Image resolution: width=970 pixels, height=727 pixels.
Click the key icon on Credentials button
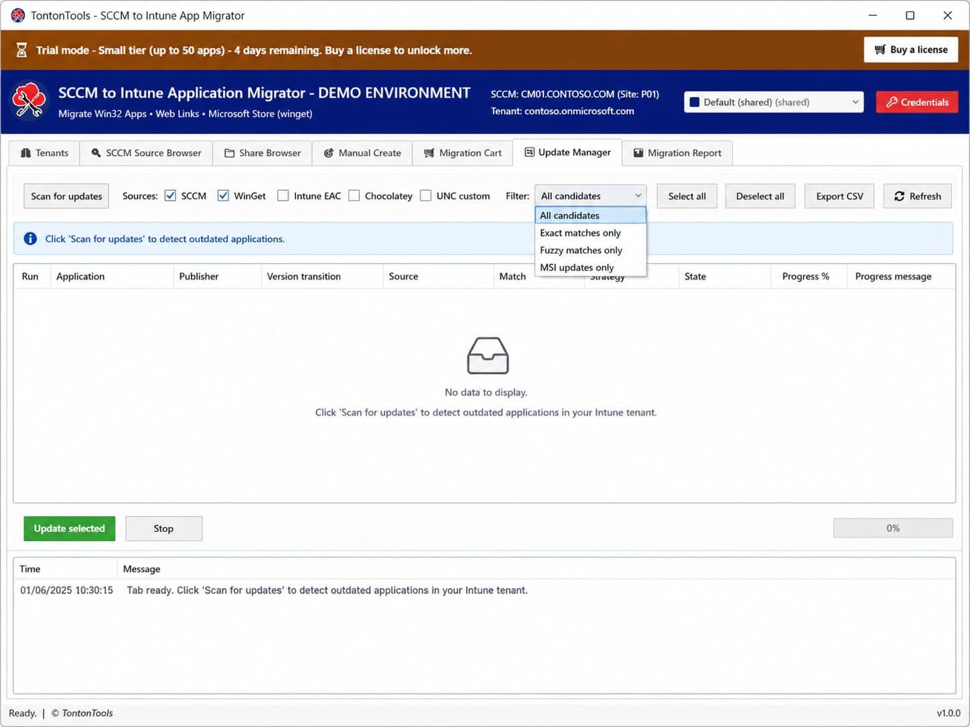892,102
